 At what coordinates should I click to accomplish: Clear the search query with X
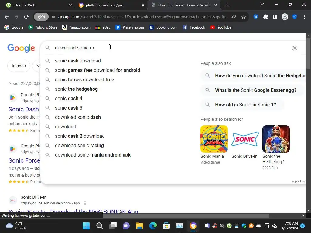[294, 48]
